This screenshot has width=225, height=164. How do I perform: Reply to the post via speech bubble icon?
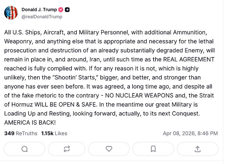24,149
